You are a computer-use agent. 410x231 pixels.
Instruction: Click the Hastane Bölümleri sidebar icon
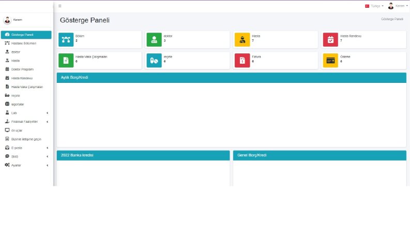click(x=7, y=43)
